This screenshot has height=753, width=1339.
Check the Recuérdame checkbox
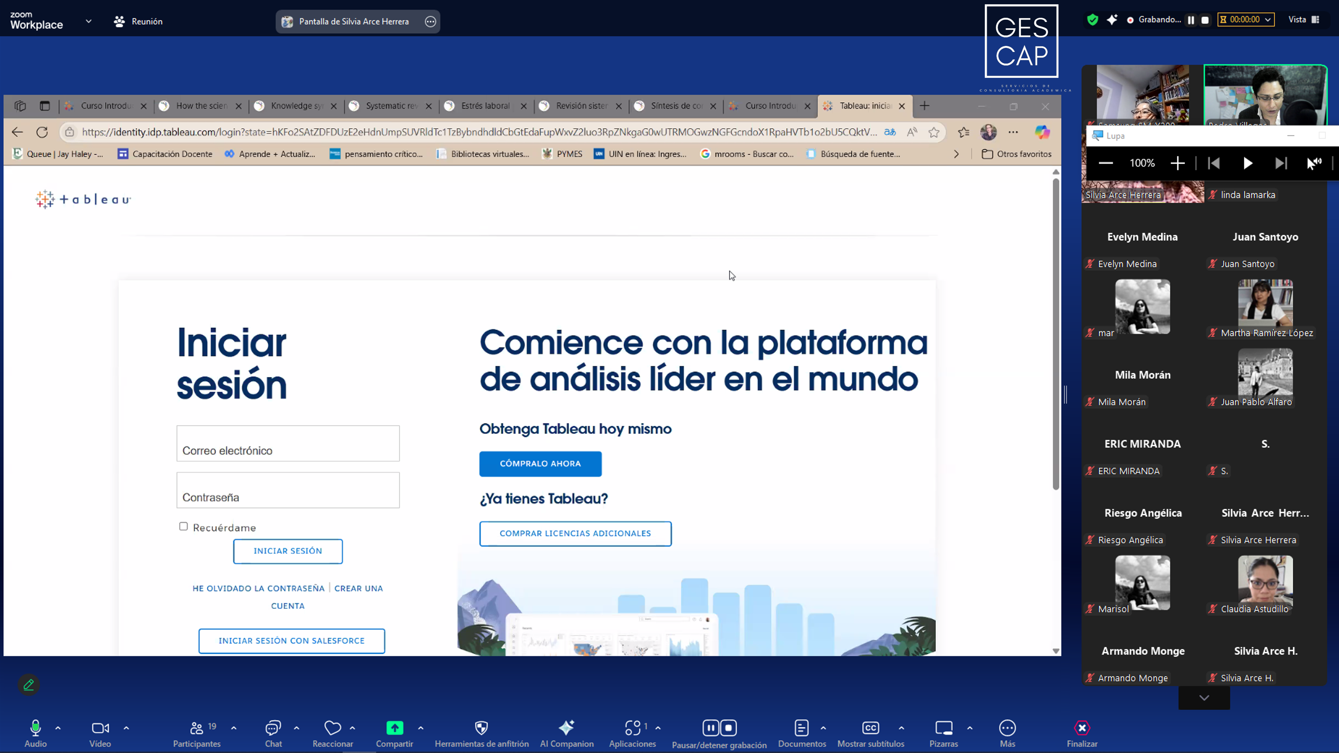tap(184, 526)
